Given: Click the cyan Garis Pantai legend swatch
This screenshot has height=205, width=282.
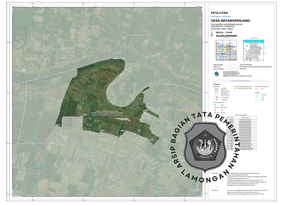Looking at the screenshot, I should point(257,95).
